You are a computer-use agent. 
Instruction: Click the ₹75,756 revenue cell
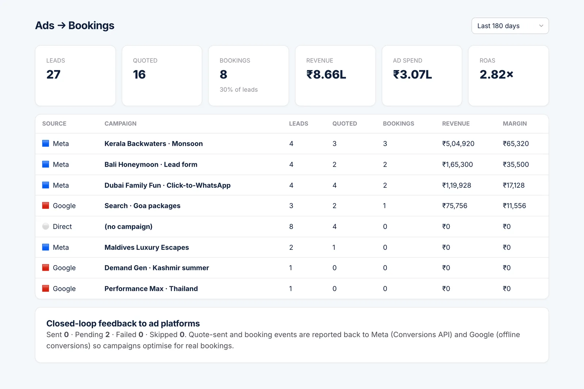click(455, 206)
